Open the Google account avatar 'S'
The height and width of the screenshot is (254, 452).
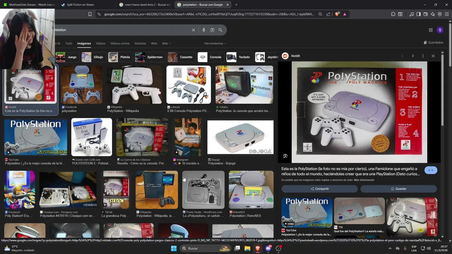point(440,30)
